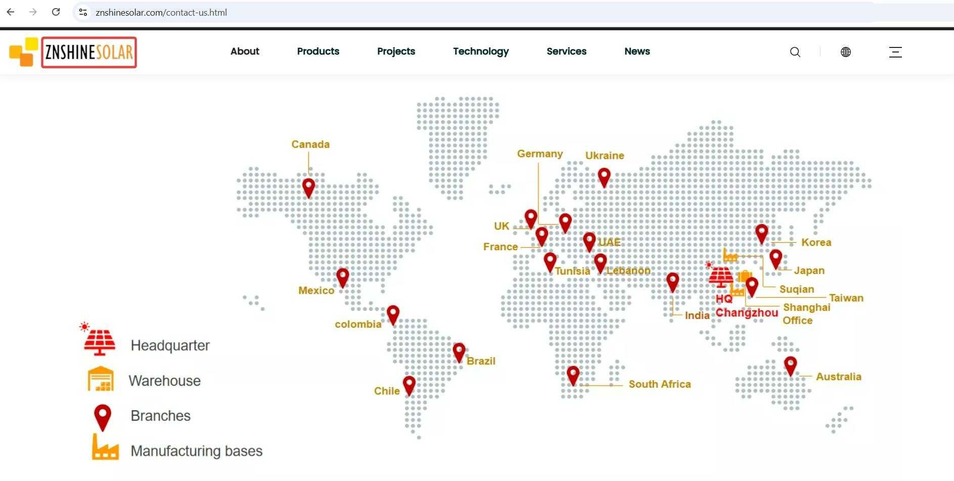Click the Shanghai Office map label
This screenshot has height=481, width=954.
(806, 314)
